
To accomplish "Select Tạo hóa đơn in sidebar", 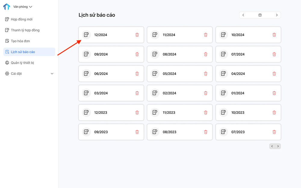I will (x=20, y=41).
